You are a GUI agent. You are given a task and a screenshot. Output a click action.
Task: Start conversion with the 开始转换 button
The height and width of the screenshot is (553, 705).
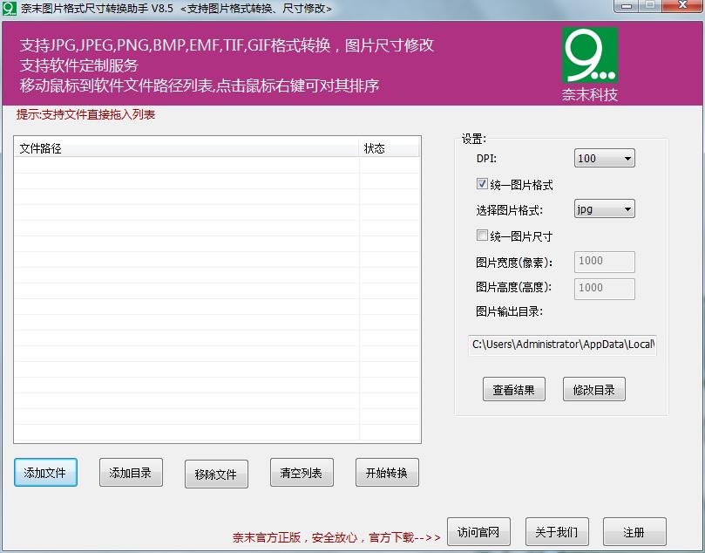click(x=386, y=472)
